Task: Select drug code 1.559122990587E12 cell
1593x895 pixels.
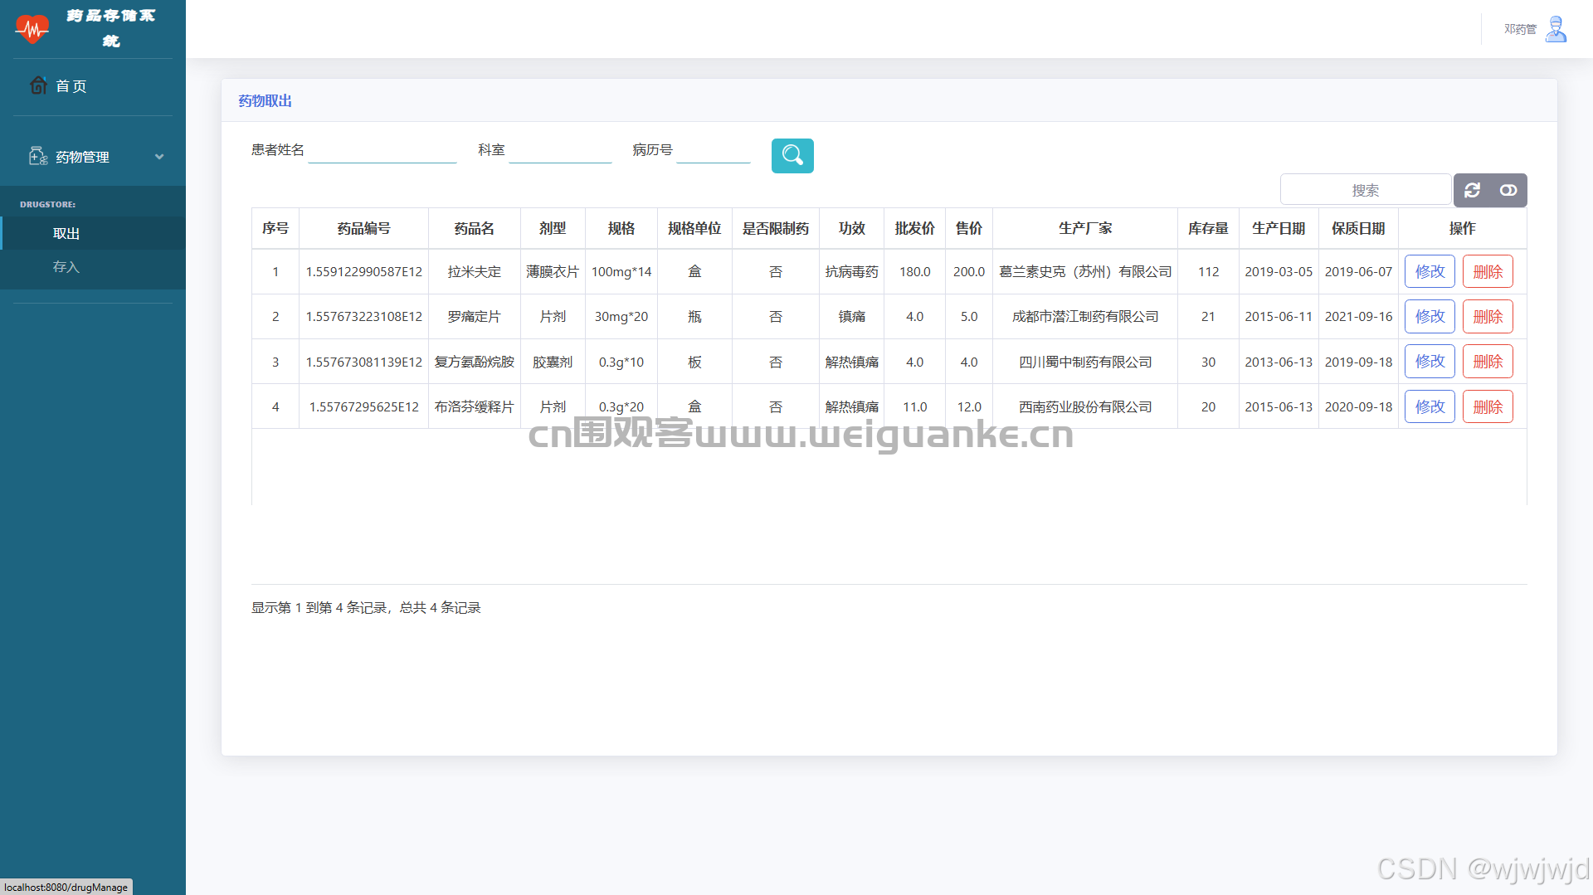Action: click(363, 271)
